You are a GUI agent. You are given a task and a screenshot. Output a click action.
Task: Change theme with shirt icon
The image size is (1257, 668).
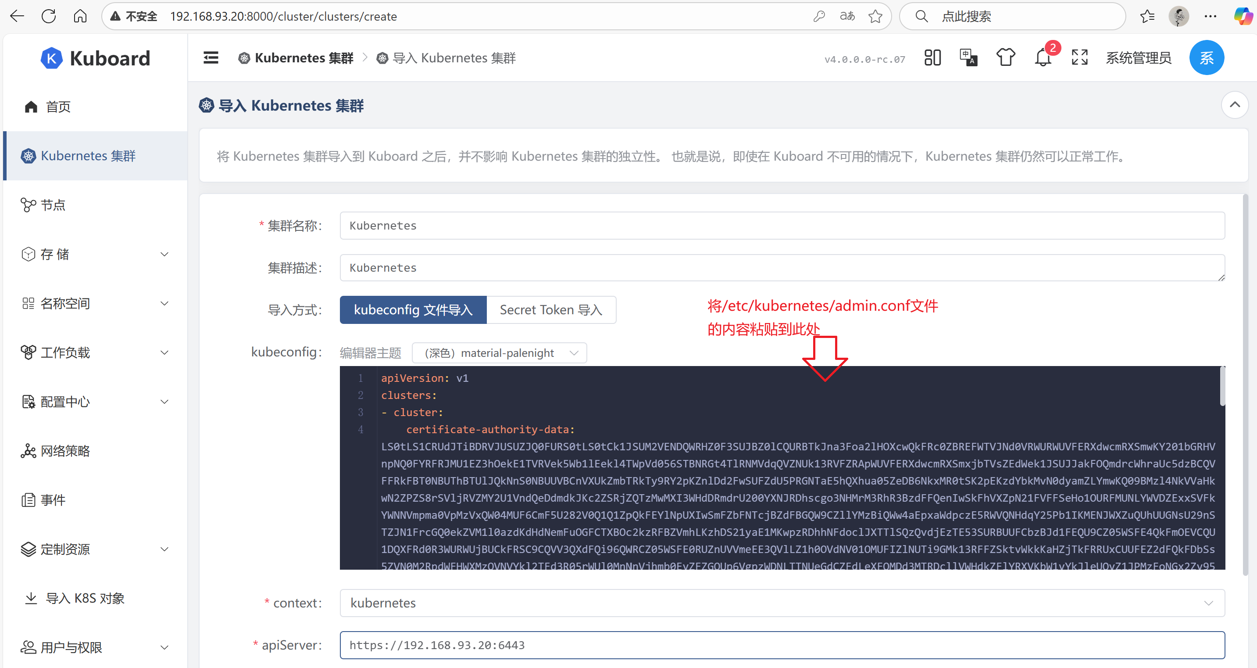(1005, 57)
